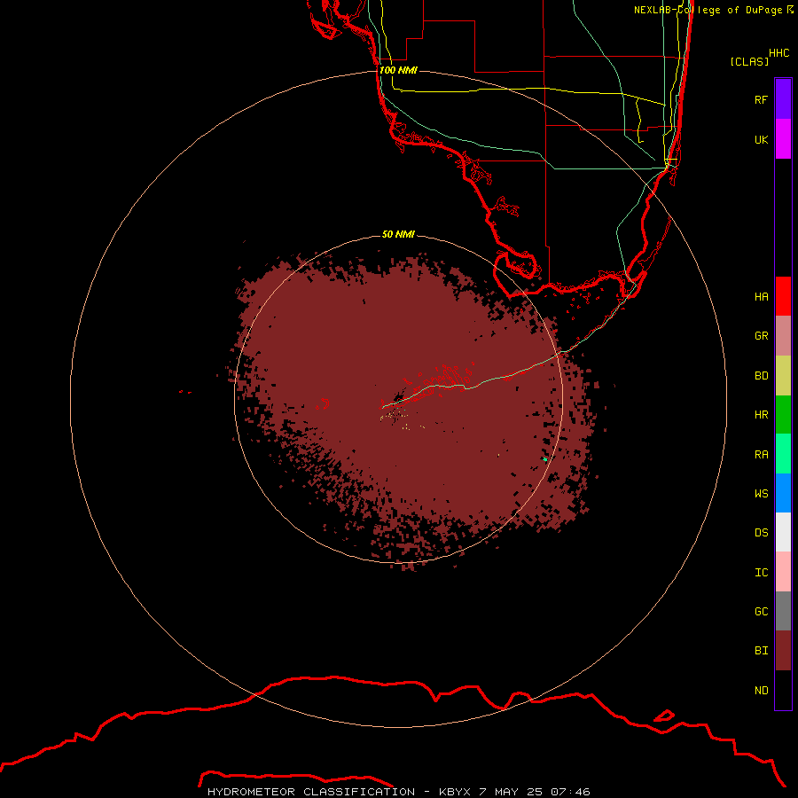Screen dimensions: 798x798
Task: Choose the gray GC legend swatch
Action: 783,611
